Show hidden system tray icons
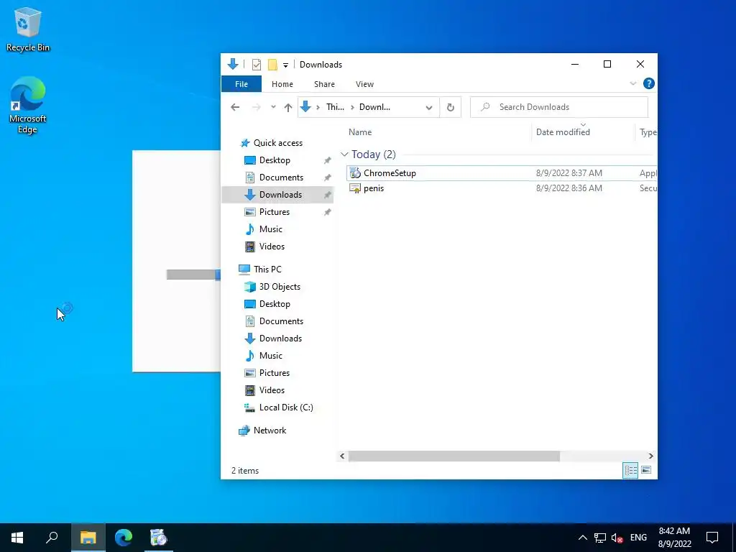The width and height of the screenshot is (736, 552). pyautogui.click(x=582, y=538)
